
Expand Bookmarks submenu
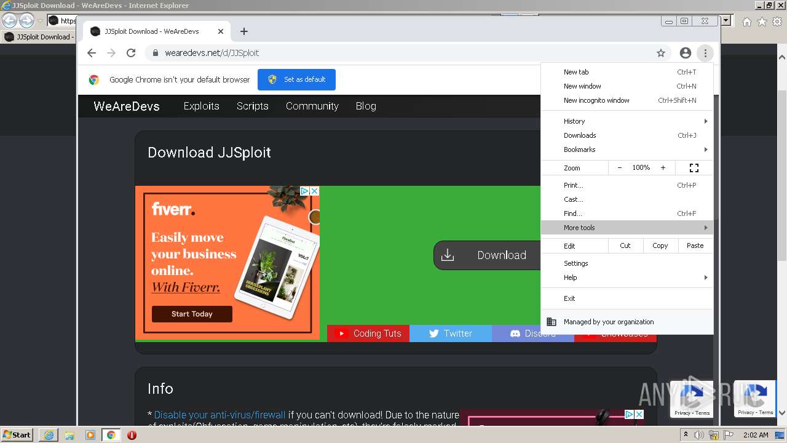(x=627, y=150)
